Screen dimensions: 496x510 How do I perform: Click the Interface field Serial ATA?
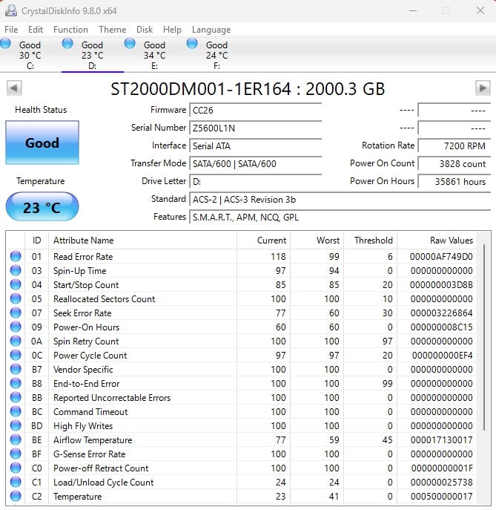point(256,146)
